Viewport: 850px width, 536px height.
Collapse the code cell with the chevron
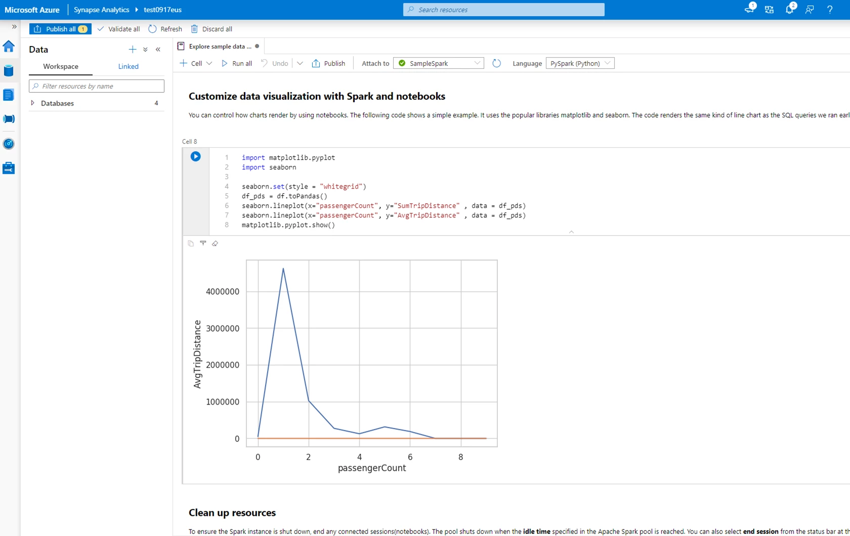coord(571,232)
